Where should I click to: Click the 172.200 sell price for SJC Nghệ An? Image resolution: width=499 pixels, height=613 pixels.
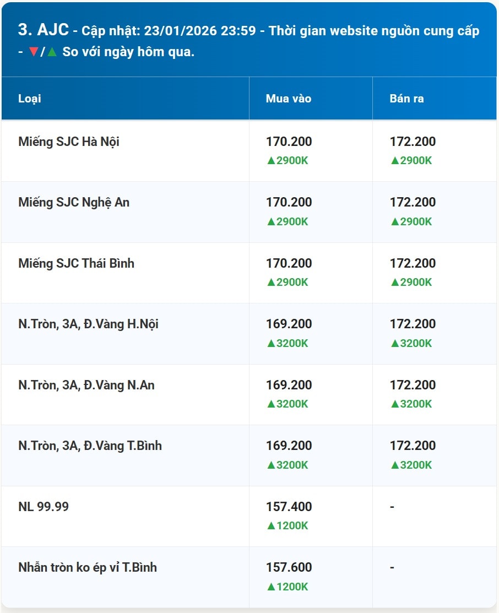[x=413, y=202]
